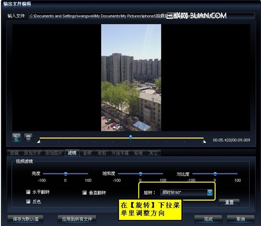Switch to the 添加图片 tab
Viewport: 261px width, 226px height.
(54, 153)
